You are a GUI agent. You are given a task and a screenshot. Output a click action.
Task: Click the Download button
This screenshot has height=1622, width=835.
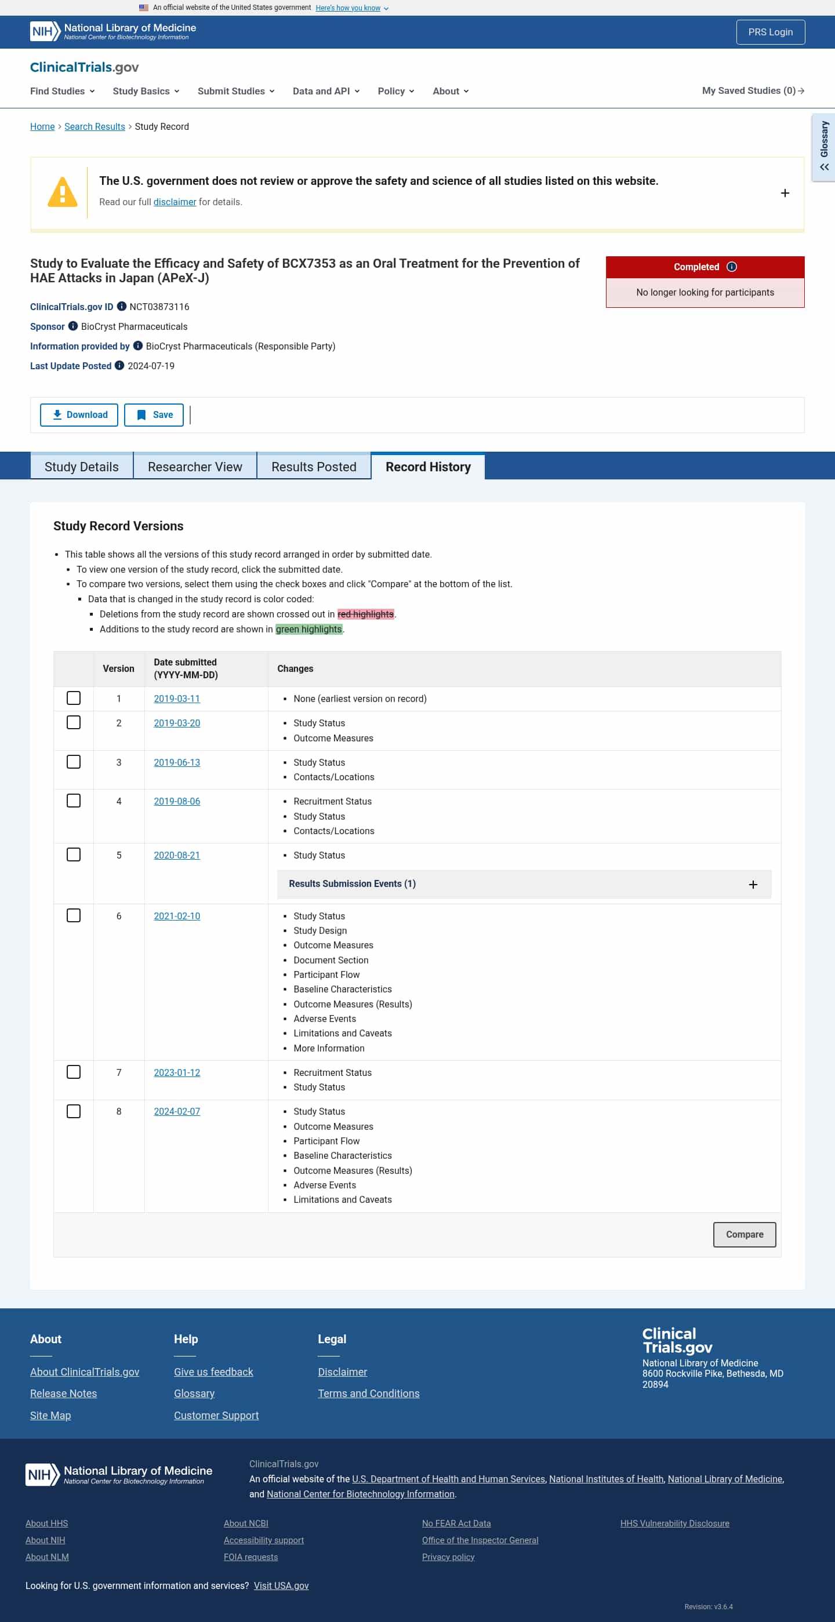pyautogui.click(x=79, y=415)
